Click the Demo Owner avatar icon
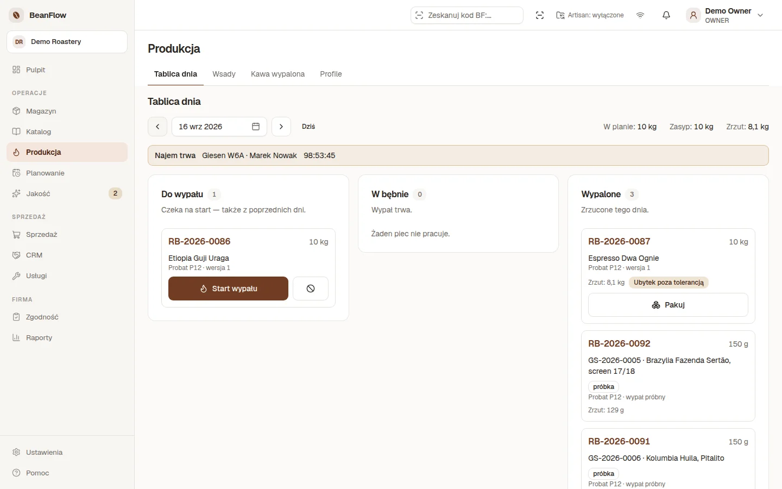Viewport: 782px width, 489px height. tap(693, 15)
